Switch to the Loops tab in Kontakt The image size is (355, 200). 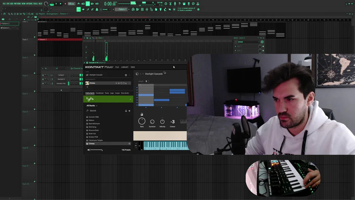[117, 93]
